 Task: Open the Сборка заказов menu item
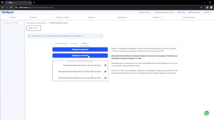(63, 17)
